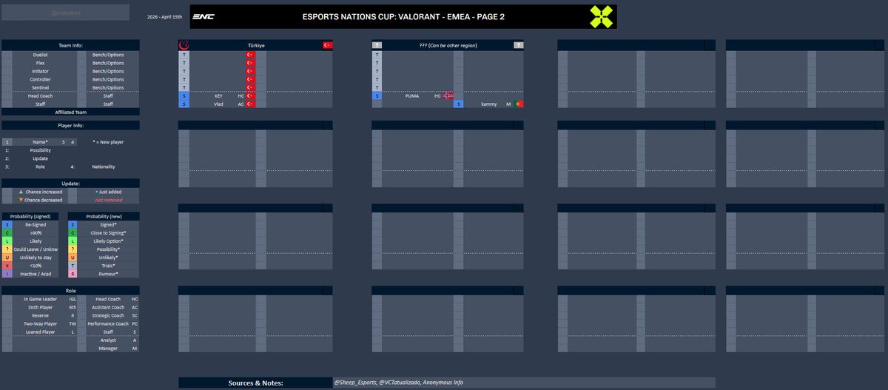Click the red "Just removed" text
888x390 pixels.
click(109, 200)
